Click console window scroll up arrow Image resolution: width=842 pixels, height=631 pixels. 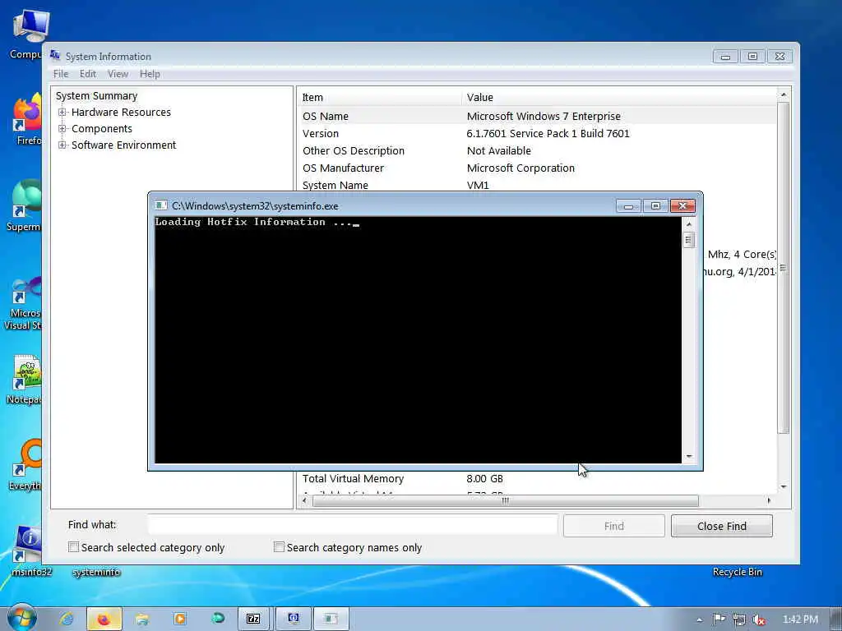(x=689, y=223)
